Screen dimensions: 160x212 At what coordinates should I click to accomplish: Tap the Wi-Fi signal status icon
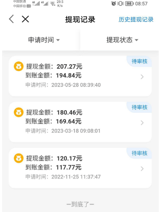53,4
